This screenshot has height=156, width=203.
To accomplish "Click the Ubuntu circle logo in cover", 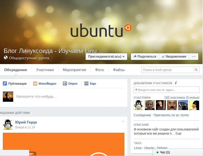I will click(128, 28).
